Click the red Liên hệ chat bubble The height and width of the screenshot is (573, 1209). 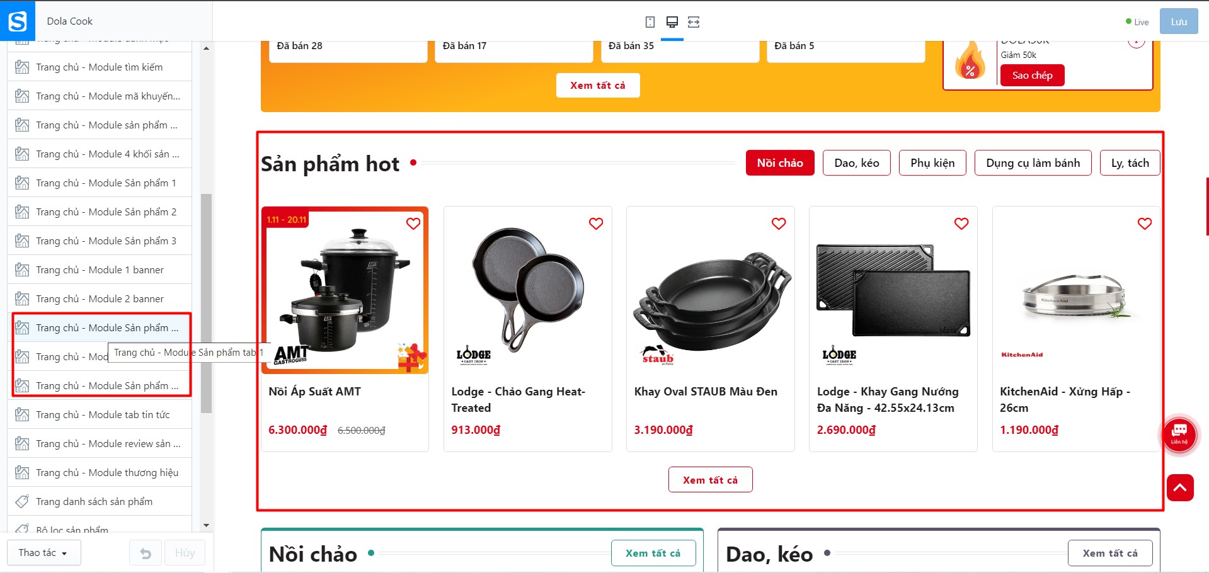1179,434
